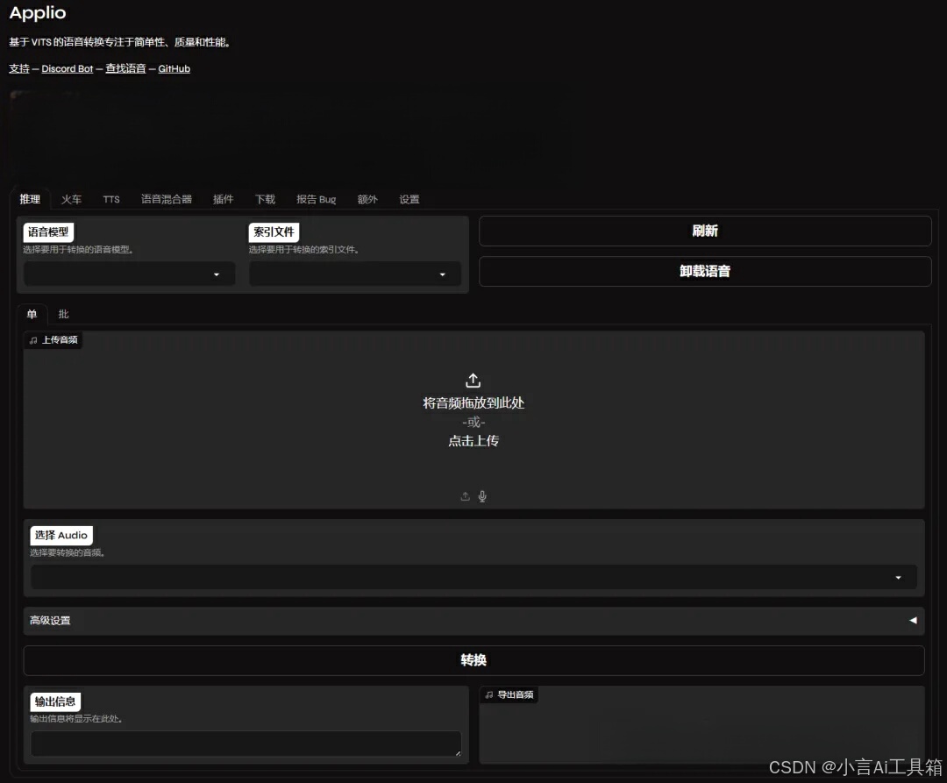Select the microphone recording source icon
The width and height of the screenshot is (947, 783).
482,496
